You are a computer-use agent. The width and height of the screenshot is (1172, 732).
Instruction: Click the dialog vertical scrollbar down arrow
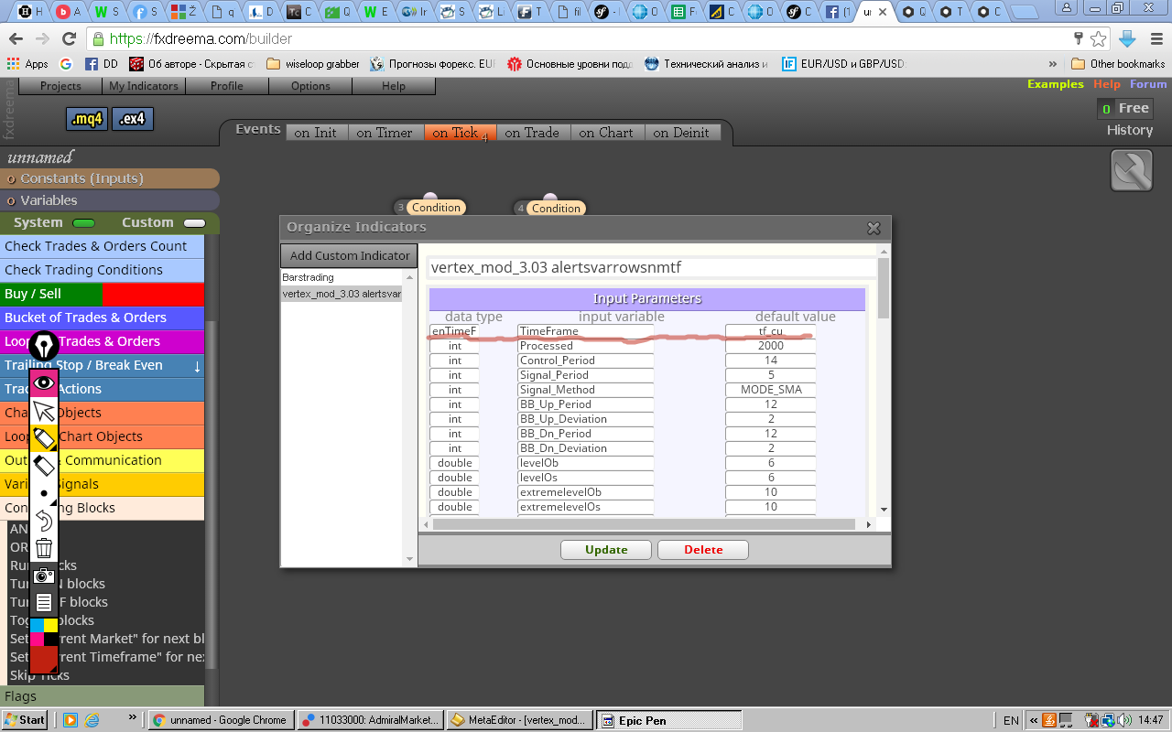pos(884,510)
